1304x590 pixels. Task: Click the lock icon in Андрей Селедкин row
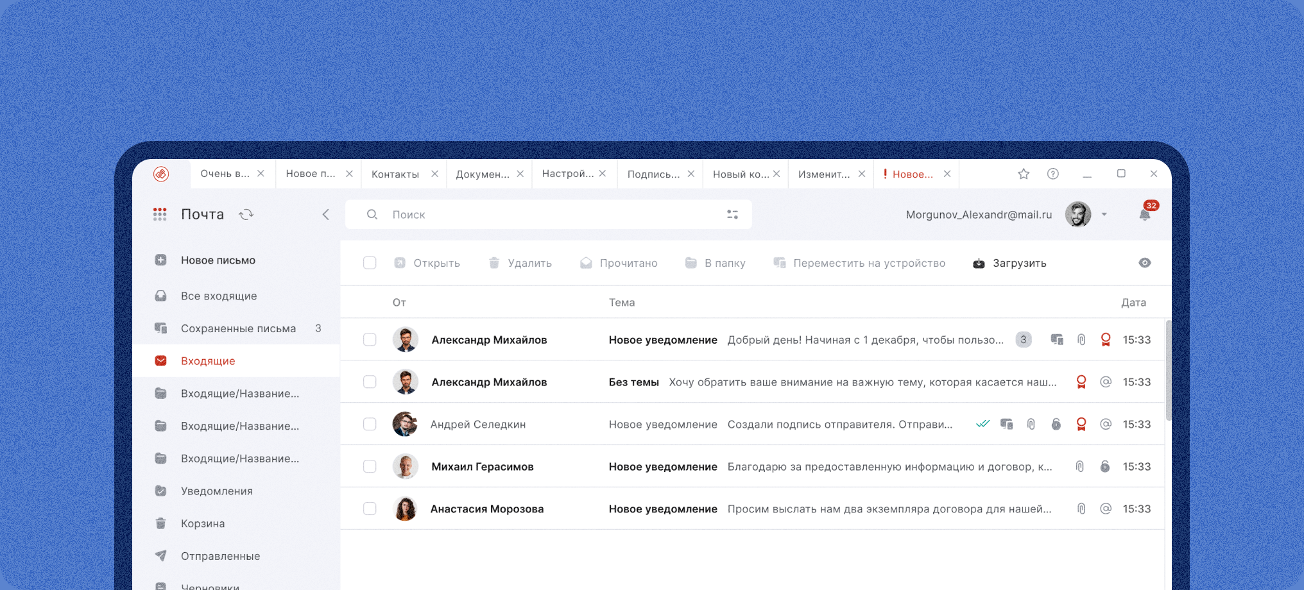coord(1056,424)
